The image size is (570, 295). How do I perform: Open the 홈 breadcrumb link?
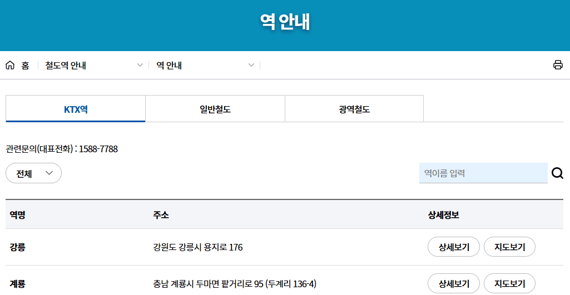[x=25, y=66]
